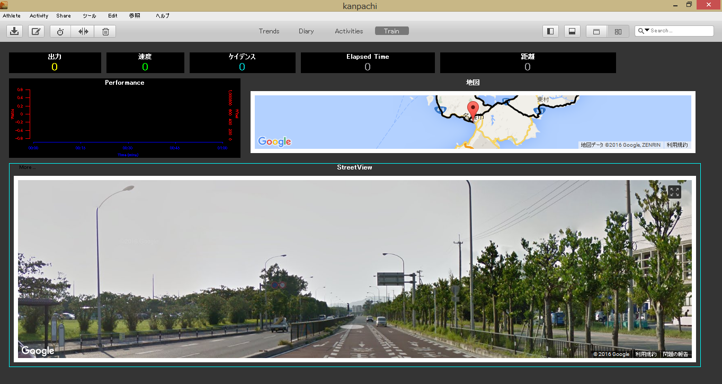Screen dimensions: 722x384
Task: Click the download/import activity icon
Action: [14, 31]
